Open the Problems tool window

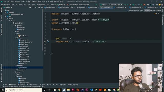(13, 85)
